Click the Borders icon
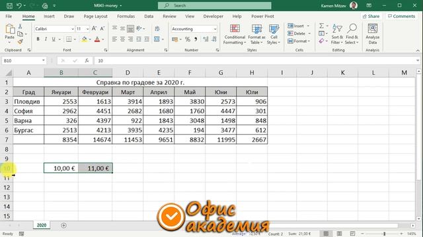 click(x=69, y=39)
